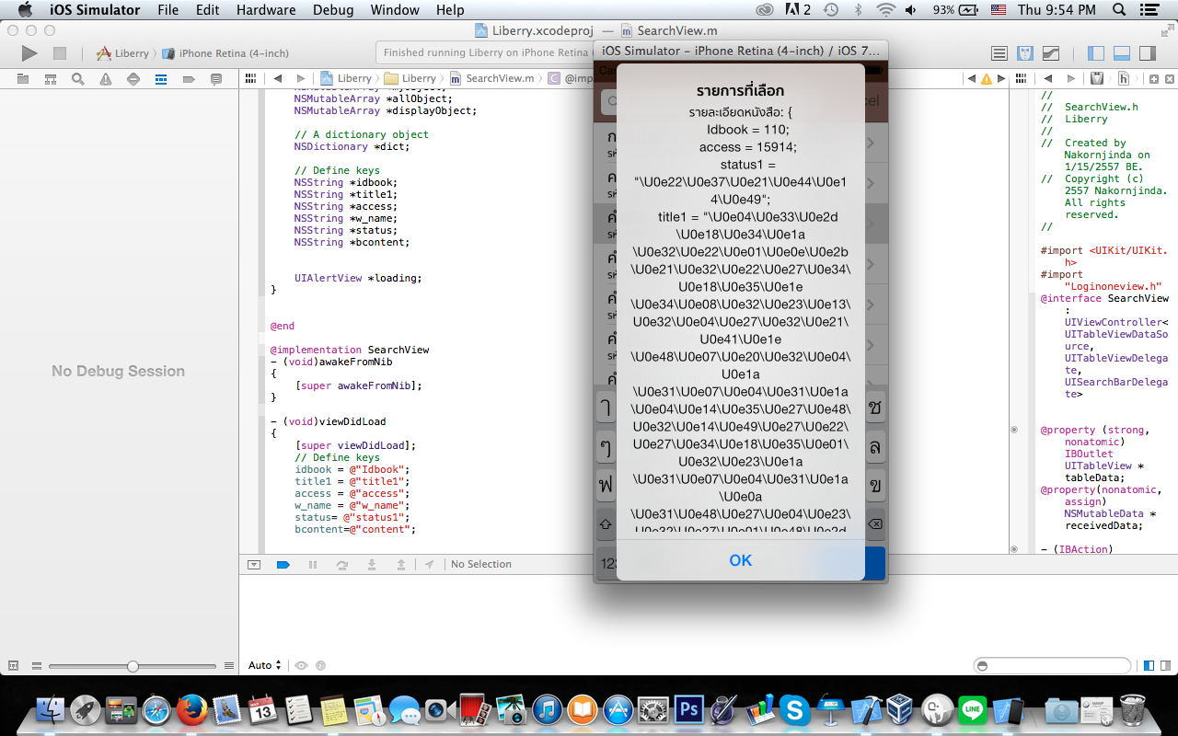The image size is (1178, 736).
Task: Open the breakpoint navigator
Action: [189, 79]
